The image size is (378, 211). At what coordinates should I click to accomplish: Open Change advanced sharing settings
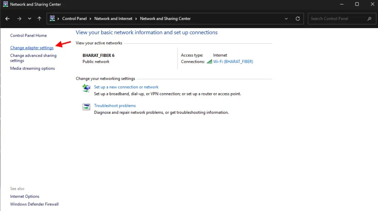tap(33, 58)
